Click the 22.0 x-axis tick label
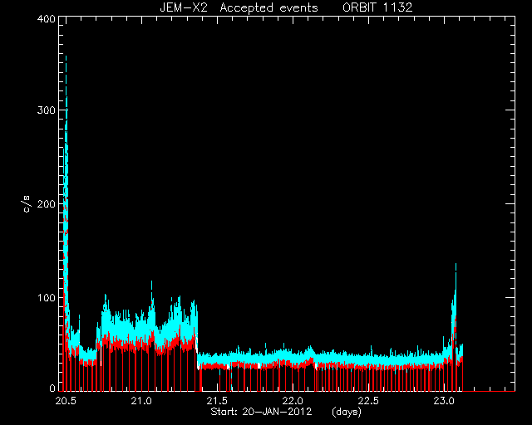 coord(293,401)
